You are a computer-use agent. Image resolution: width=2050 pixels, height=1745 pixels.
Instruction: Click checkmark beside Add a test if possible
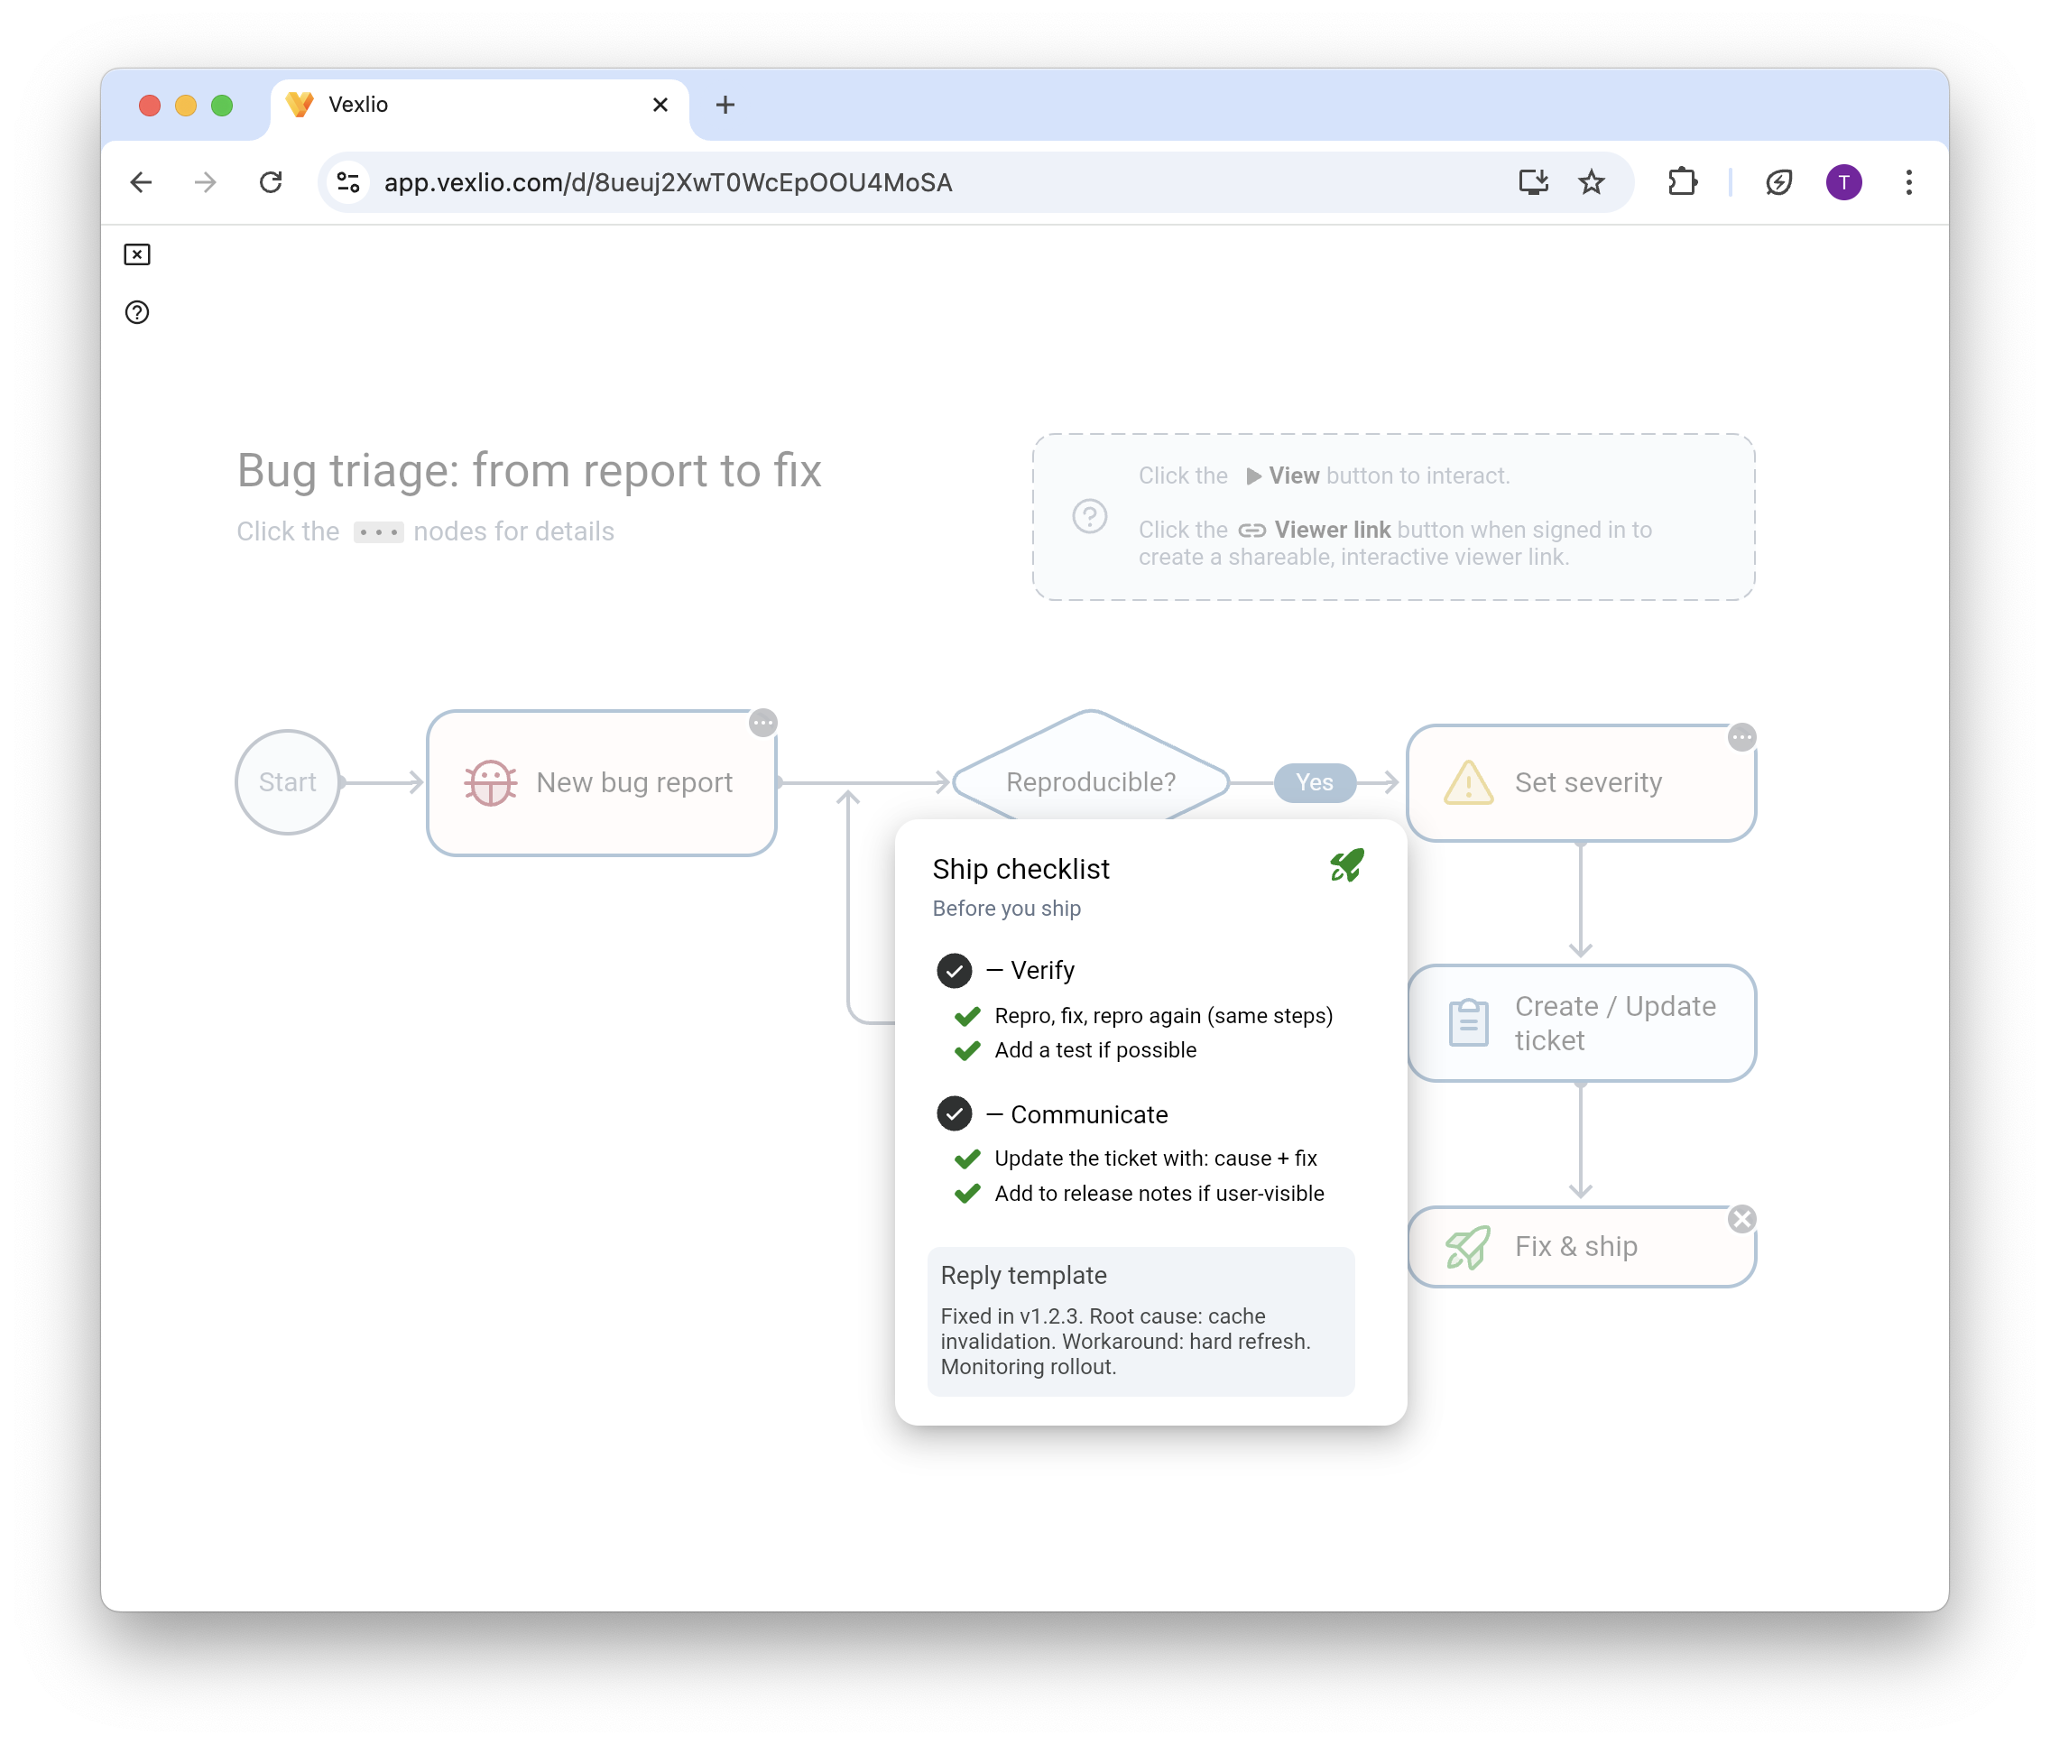click(967, 1050)
